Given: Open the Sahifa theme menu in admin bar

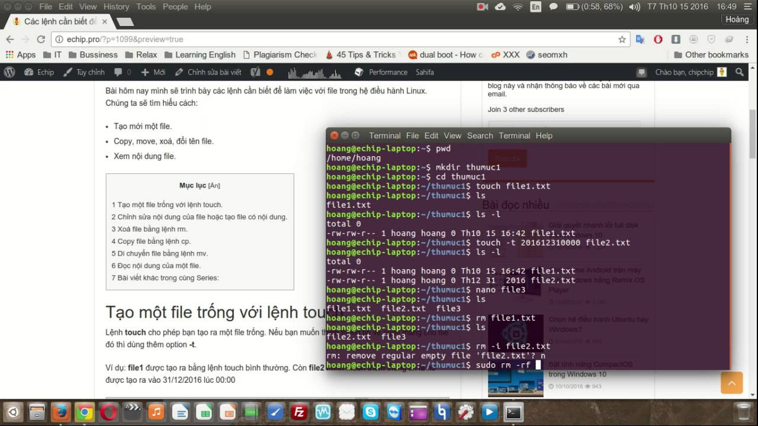Looking at the screenshot, I should pyautogui.click(x=425, y=72).
